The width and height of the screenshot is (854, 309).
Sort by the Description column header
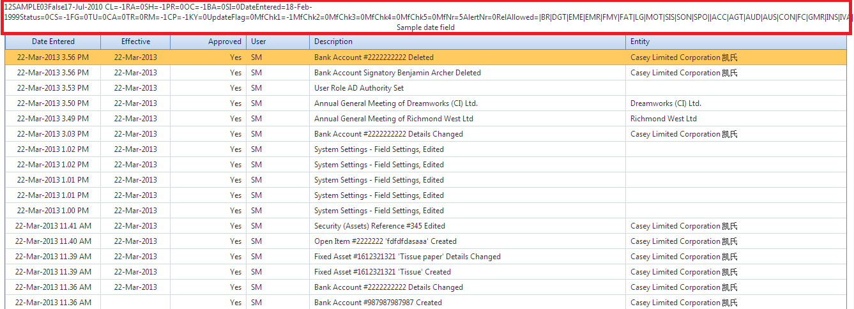[333, 41]
